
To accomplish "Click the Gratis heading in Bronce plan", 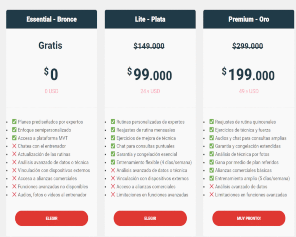I will click(x=50, y=45).
